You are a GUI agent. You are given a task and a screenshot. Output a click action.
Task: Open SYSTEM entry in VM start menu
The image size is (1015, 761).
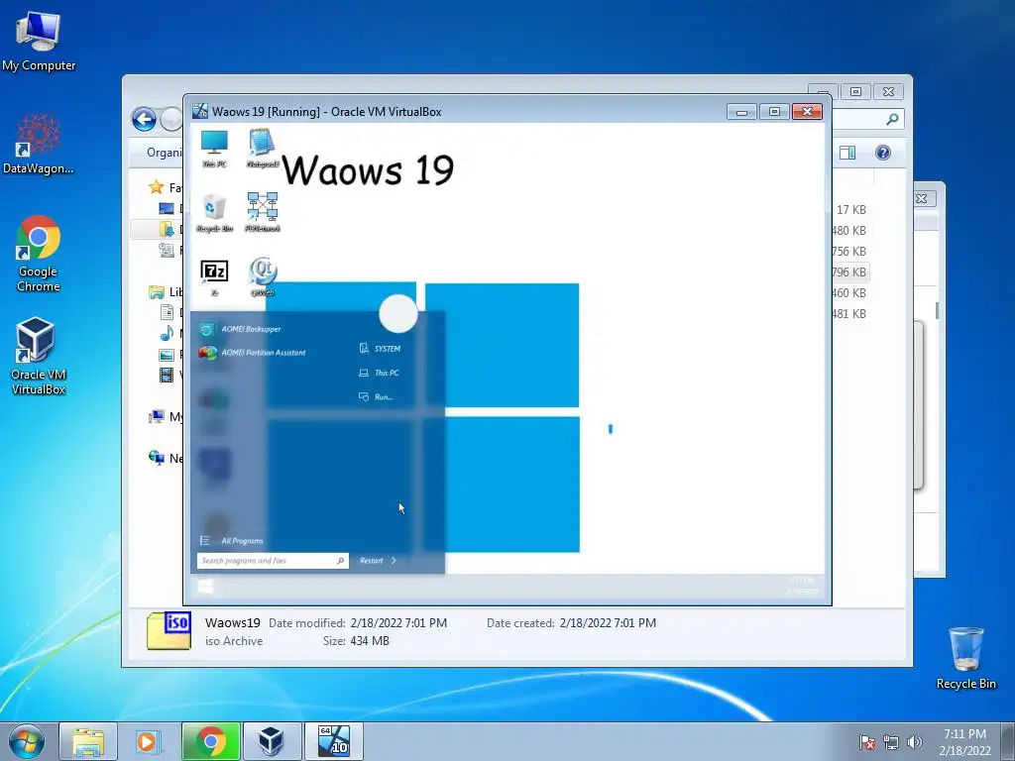[x=380, y=349]
